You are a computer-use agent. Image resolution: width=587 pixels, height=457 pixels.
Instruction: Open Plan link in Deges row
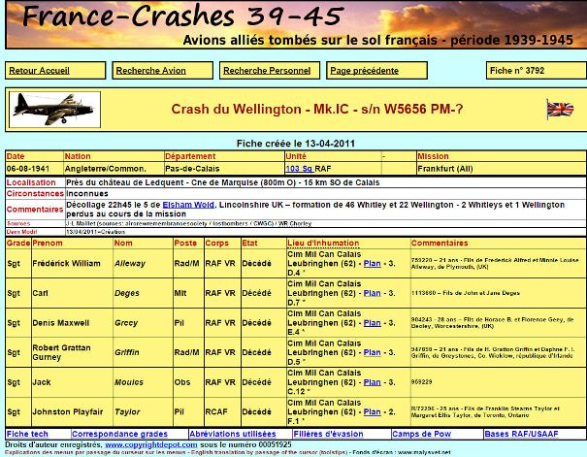click(x=373, y=293)
